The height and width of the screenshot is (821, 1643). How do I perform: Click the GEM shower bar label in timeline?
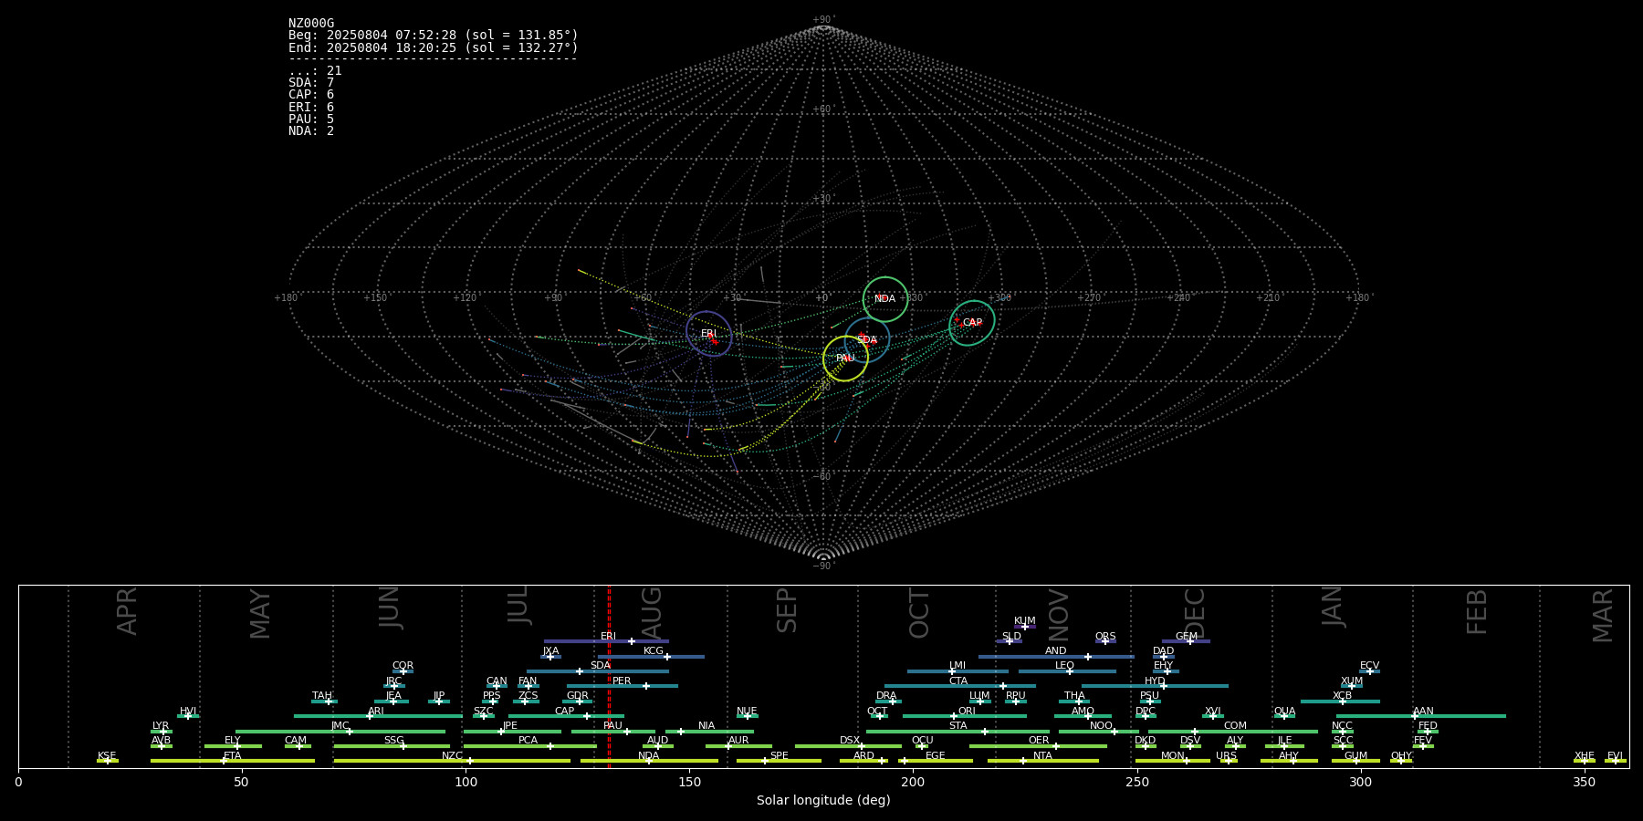[x=1187, y=637]
